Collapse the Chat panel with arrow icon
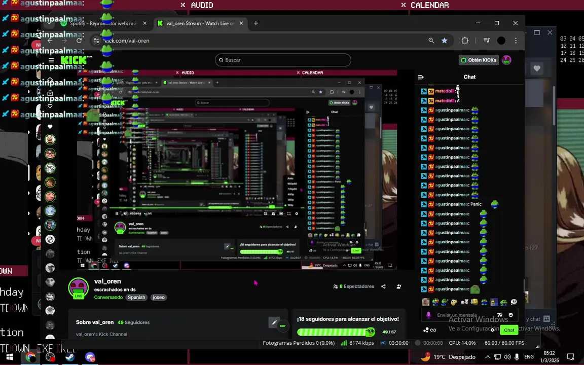The width and height of the screenshot is (584, 365). (421, 77)
